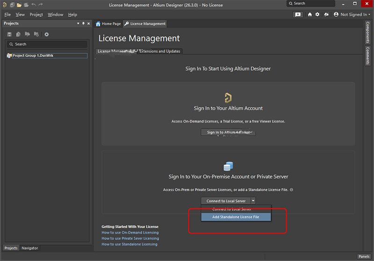Click the Redo arrow icon
Image resolution: width=374 pixels, height=261 pixels.
pyautogui.click(x=41, y=5)
